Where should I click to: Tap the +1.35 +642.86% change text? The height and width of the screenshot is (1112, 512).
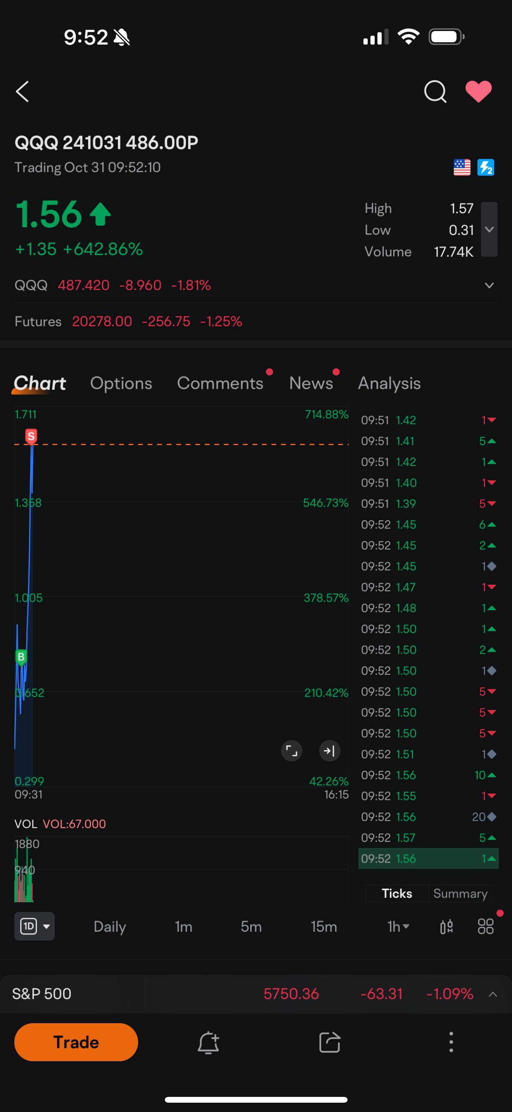[79, 249]
